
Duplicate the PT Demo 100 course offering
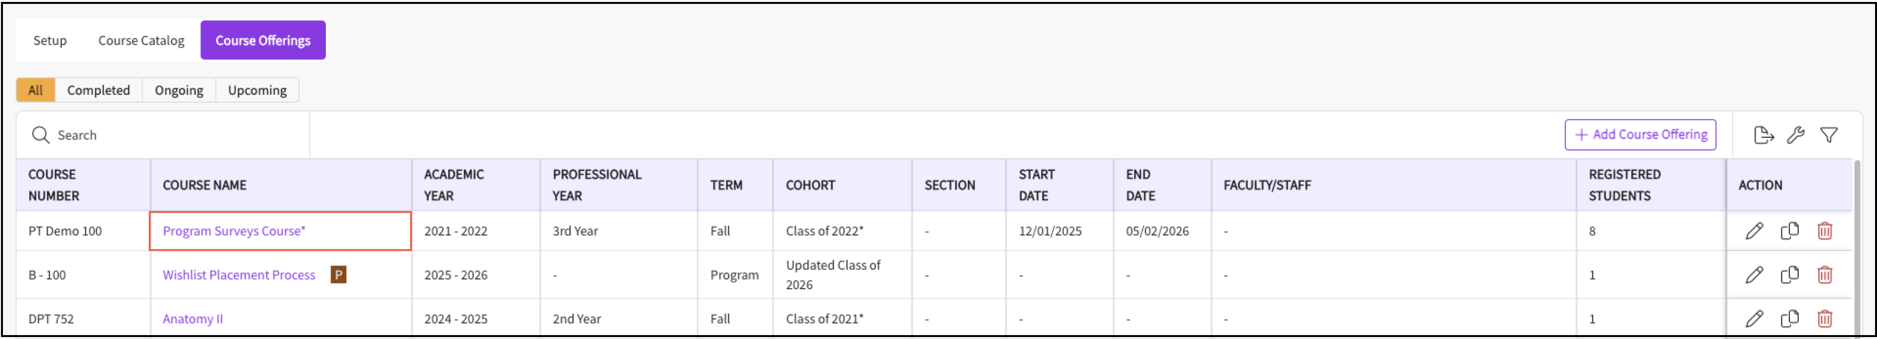[1789, 232]
